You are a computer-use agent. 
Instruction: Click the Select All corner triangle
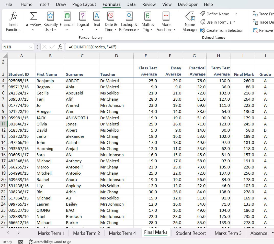(x=4, y=56)
